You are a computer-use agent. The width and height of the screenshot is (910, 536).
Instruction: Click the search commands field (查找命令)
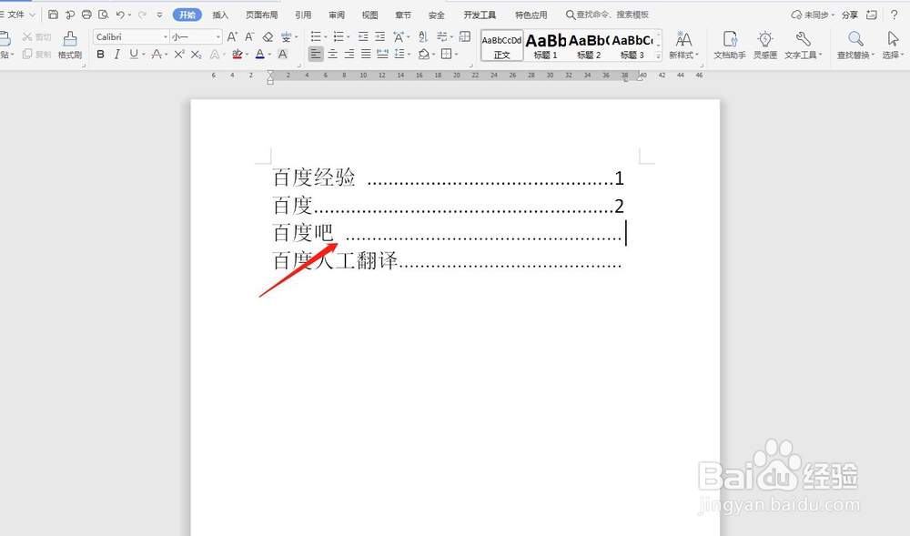(x=608, y=15)
